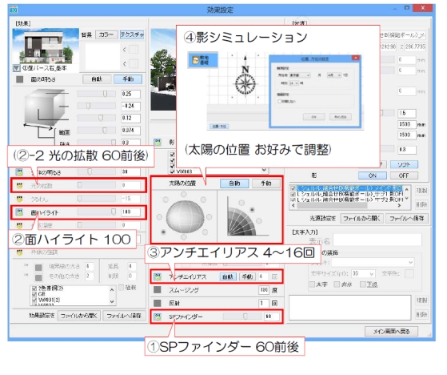Image resolution: width=447 pixels, height=375 pixels.
Task: Click 複製 beside the light source list
Action: [x=421, y=191]
